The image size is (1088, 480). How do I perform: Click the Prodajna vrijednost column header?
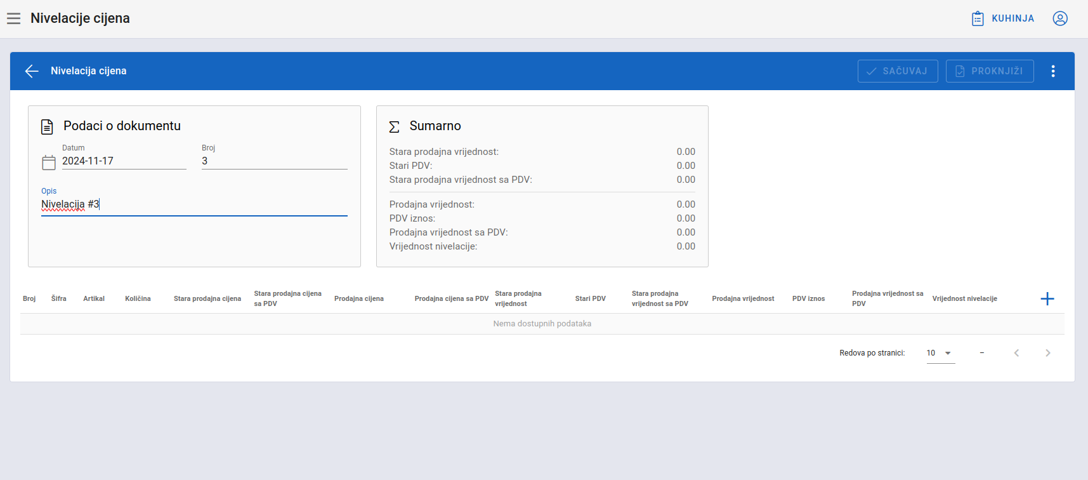click(x=743, y=298)
